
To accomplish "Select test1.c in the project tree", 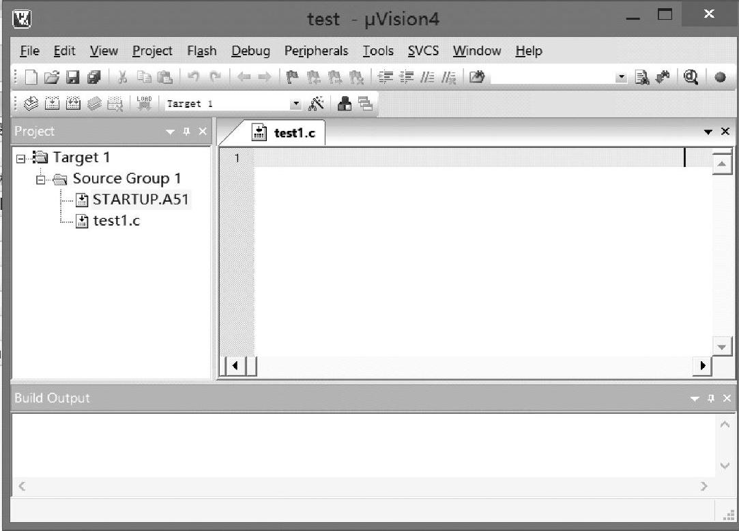I will click(117, 221).
